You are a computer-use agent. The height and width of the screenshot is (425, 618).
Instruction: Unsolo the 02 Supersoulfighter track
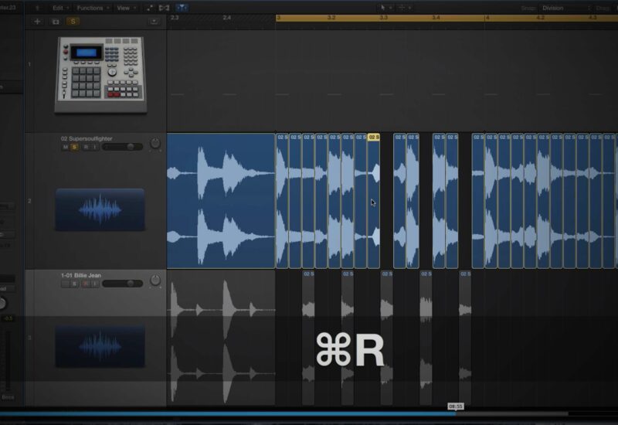coord(74,147)
